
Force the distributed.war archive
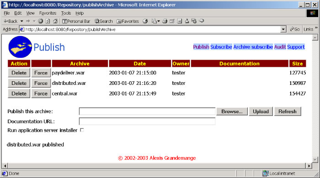(x=41, y=83)
